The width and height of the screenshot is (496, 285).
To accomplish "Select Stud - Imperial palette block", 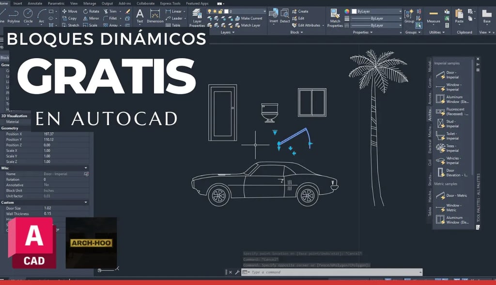I will 448,124.
